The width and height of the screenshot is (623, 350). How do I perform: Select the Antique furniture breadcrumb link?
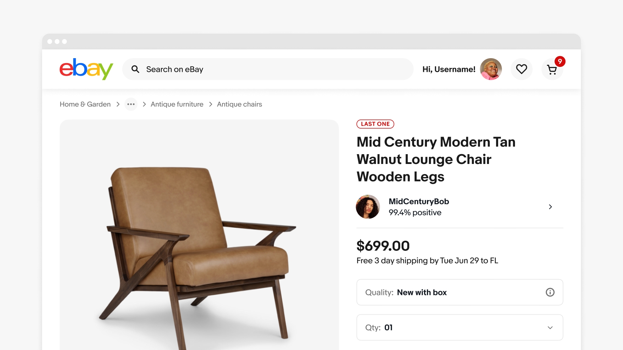click(x=177, y=104)
